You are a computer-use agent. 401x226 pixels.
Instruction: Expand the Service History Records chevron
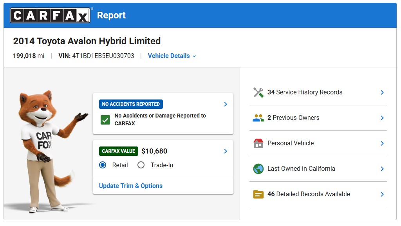pyautogui.click(x=382, y=92)
